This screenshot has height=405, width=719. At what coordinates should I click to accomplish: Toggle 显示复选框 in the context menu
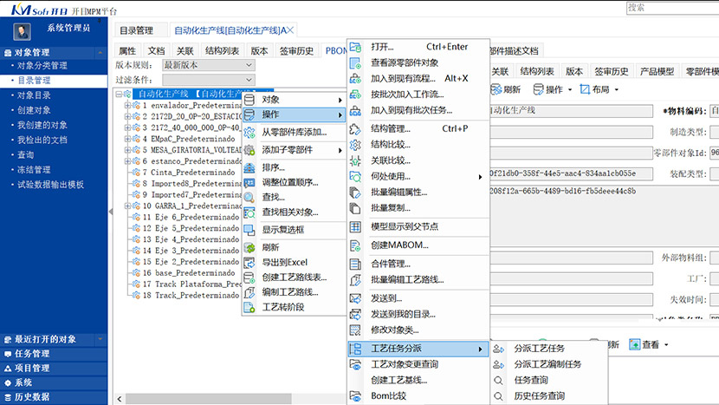249,230
